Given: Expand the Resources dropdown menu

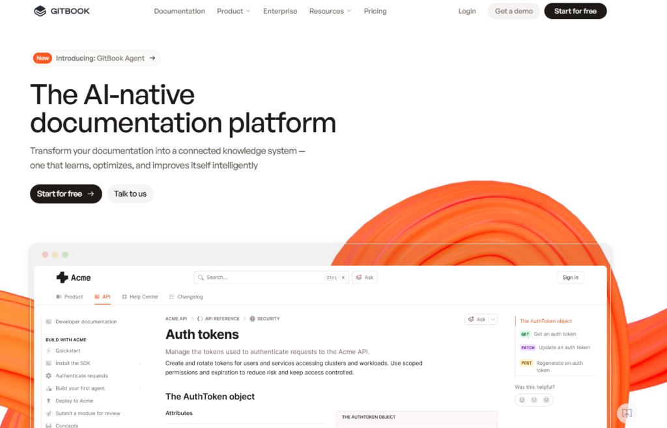Looking at the screenshot, I should click(x=330, y=11).
